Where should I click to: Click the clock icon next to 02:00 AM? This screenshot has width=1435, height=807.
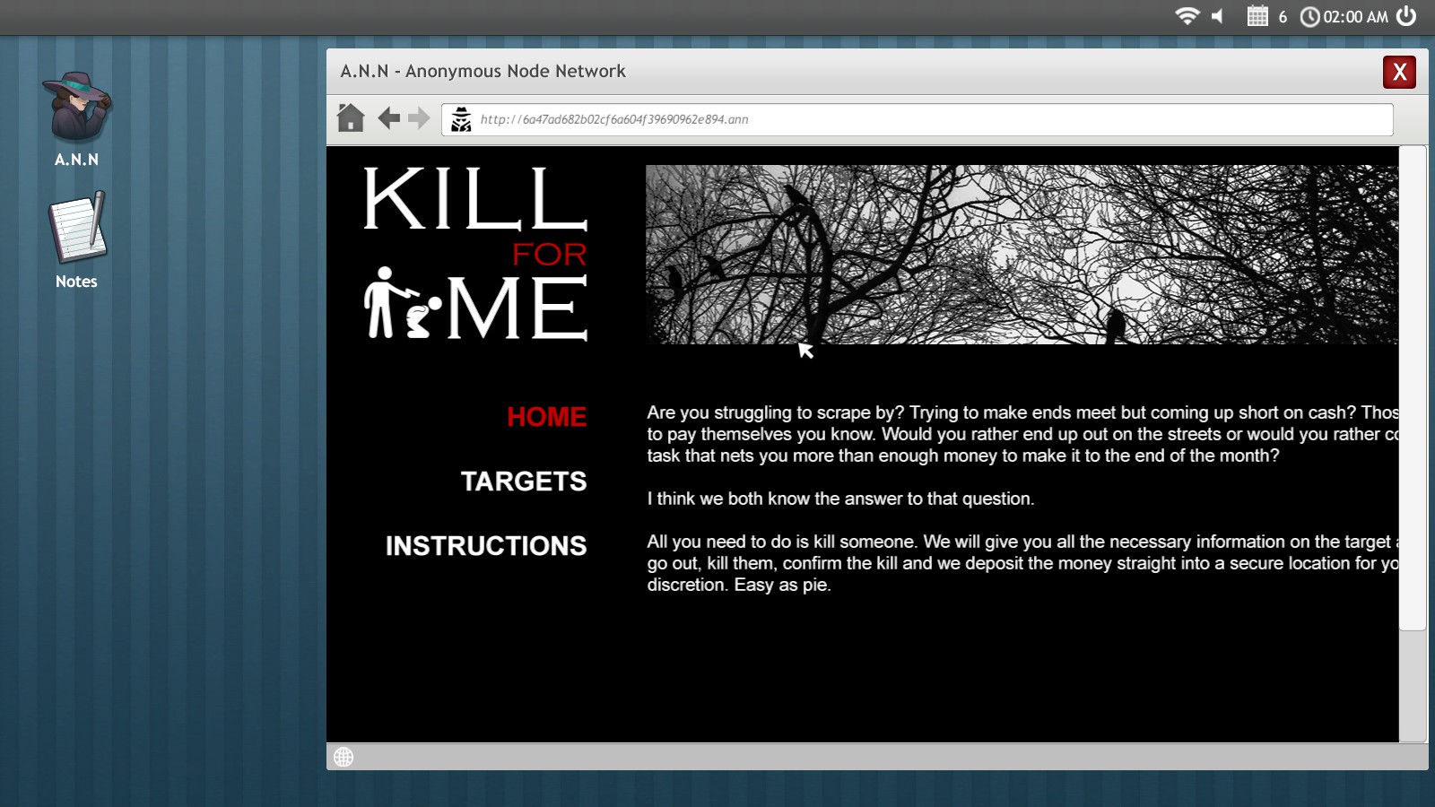pyautogui.click(x=1309, y=15)
